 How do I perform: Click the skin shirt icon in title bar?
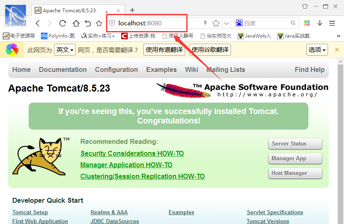pyautogui.click(x=305, y=7)
